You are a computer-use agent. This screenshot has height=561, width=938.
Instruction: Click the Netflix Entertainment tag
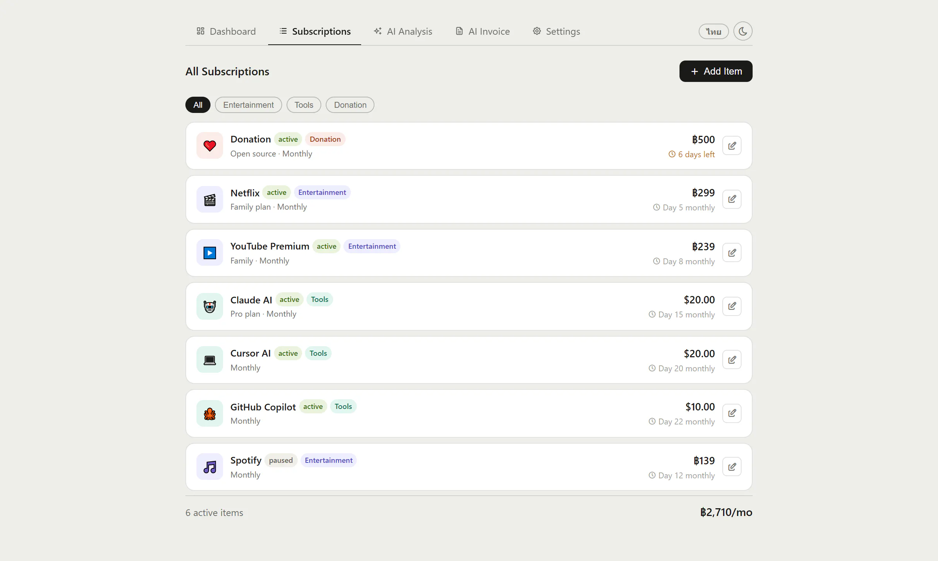coord(322,192)
